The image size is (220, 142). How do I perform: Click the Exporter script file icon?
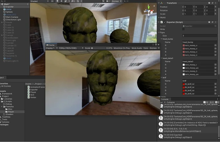(29, 90)
